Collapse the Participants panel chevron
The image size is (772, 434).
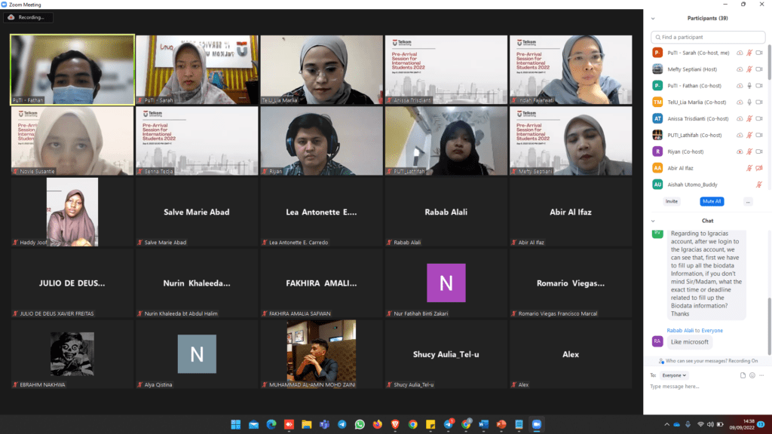pos(653,18)
